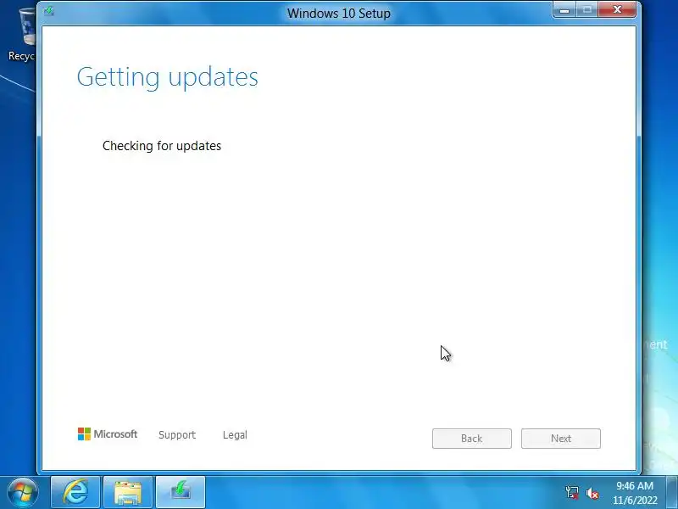Click the Microsoft logo
The width and height of the screenshot is (678, 509).
pos(108,434)
